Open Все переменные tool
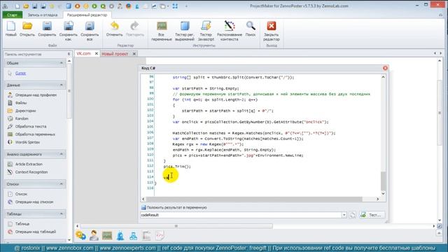The width and height of the screenshot is (448, 252). coord(162,31)
